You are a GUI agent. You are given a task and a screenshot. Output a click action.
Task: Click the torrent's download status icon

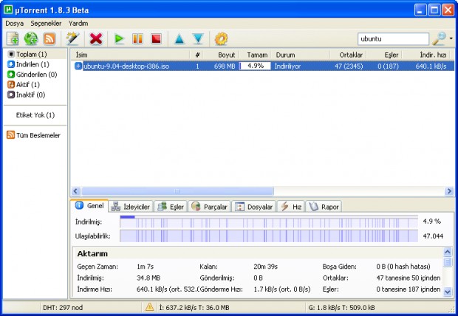point(78,66)
